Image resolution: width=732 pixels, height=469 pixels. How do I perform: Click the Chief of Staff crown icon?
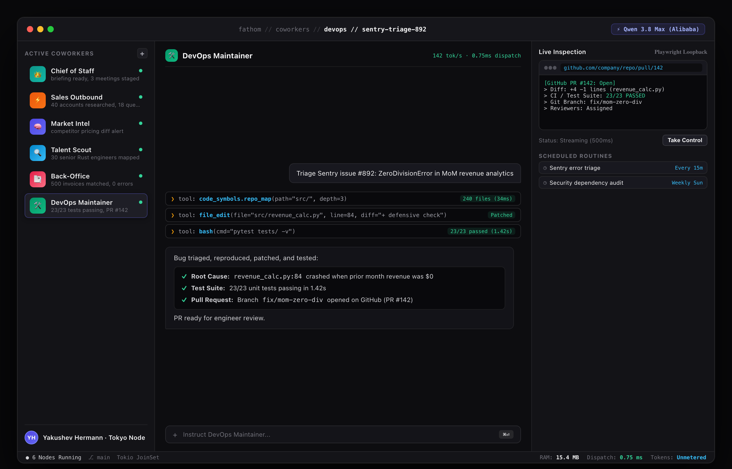point(38,74)
